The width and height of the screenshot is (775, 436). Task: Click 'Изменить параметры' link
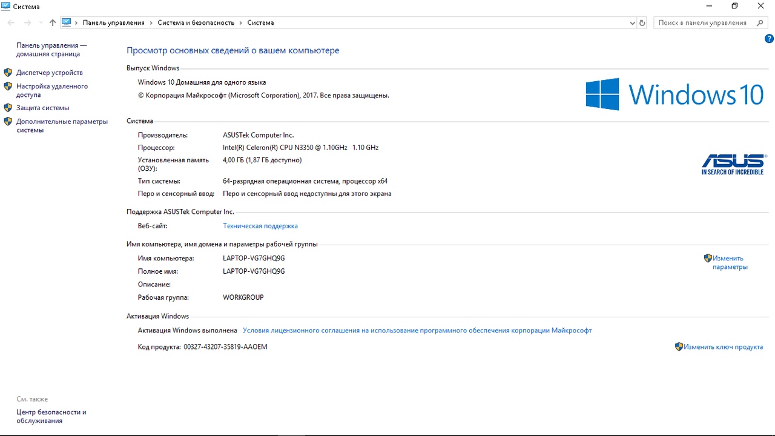tap(730, 262)
